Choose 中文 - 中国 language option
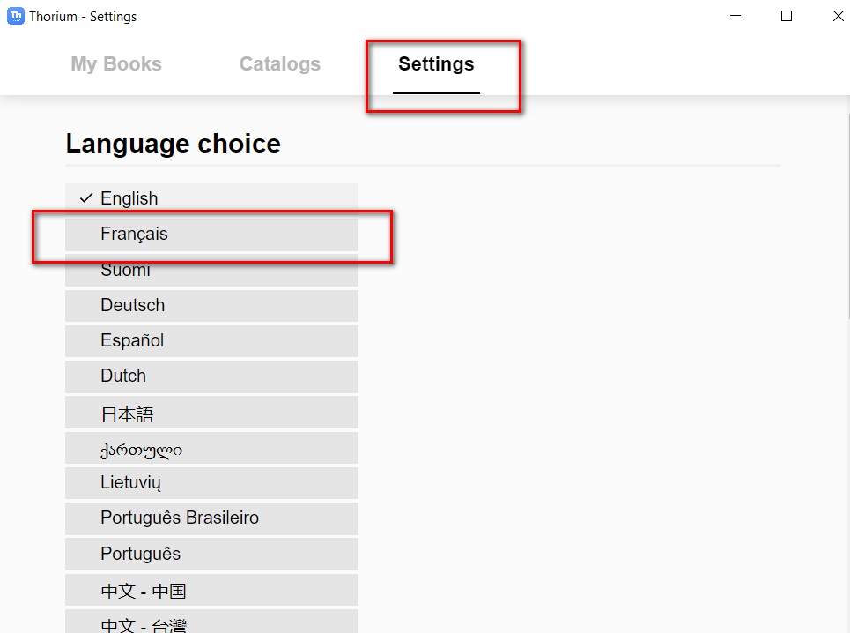Screen dimensions: 850x633 pyautogui.click(x=211, y=591)
